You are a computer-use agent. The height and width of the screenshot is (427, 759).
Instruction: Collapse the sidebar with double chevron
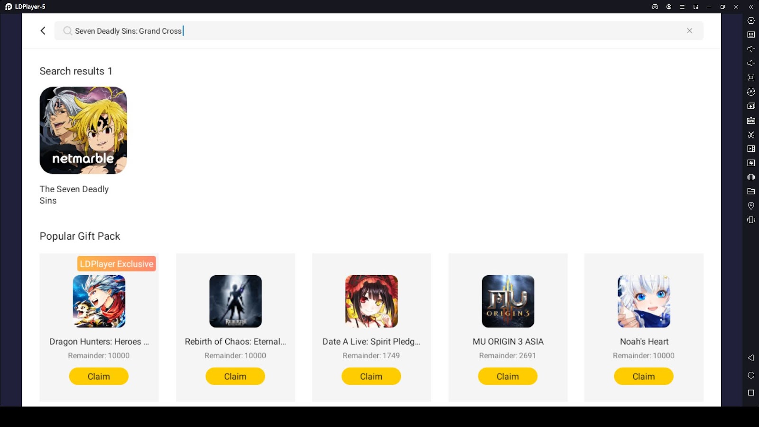tap(751, 7)
